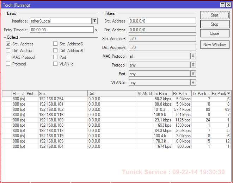Sort by Rx Rate column header
The width and height of the screenshot is (233, 183).
pyautogui.click(x=182, y=94)
